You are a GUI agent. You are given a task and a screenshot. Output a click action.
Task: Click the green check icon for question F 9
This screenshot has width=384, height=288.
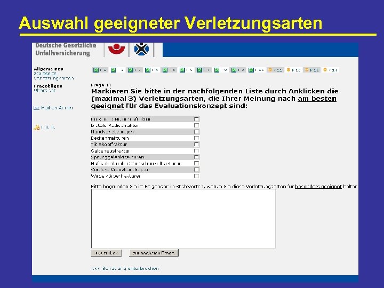click(x=234, y=70)
